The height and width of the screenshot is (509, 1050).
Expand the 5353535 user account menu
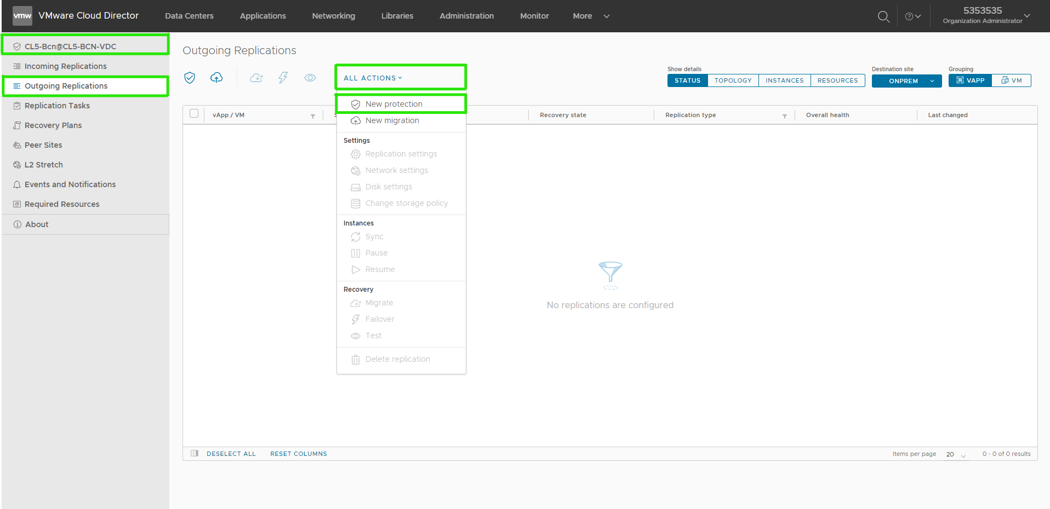(986, 15)
